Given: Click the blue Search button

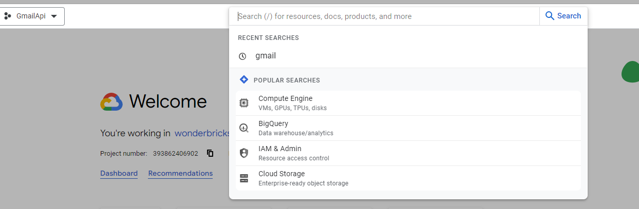Looking at the screenshot, I should click(563, 16).
